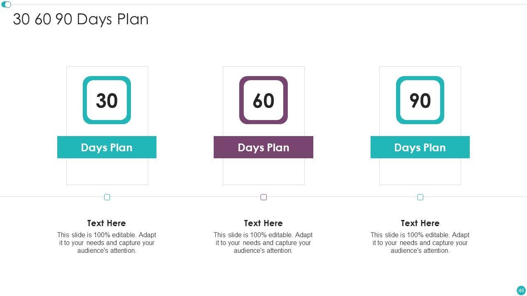Click the purple Days Plan banner
Image resolution: width=527 pixels, height=296 pixels.
pyautogui.click(x=263, y=147)
